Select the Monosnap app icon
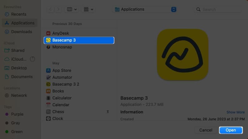This screenshot has width=248, height=139. (x=48, y=47)
